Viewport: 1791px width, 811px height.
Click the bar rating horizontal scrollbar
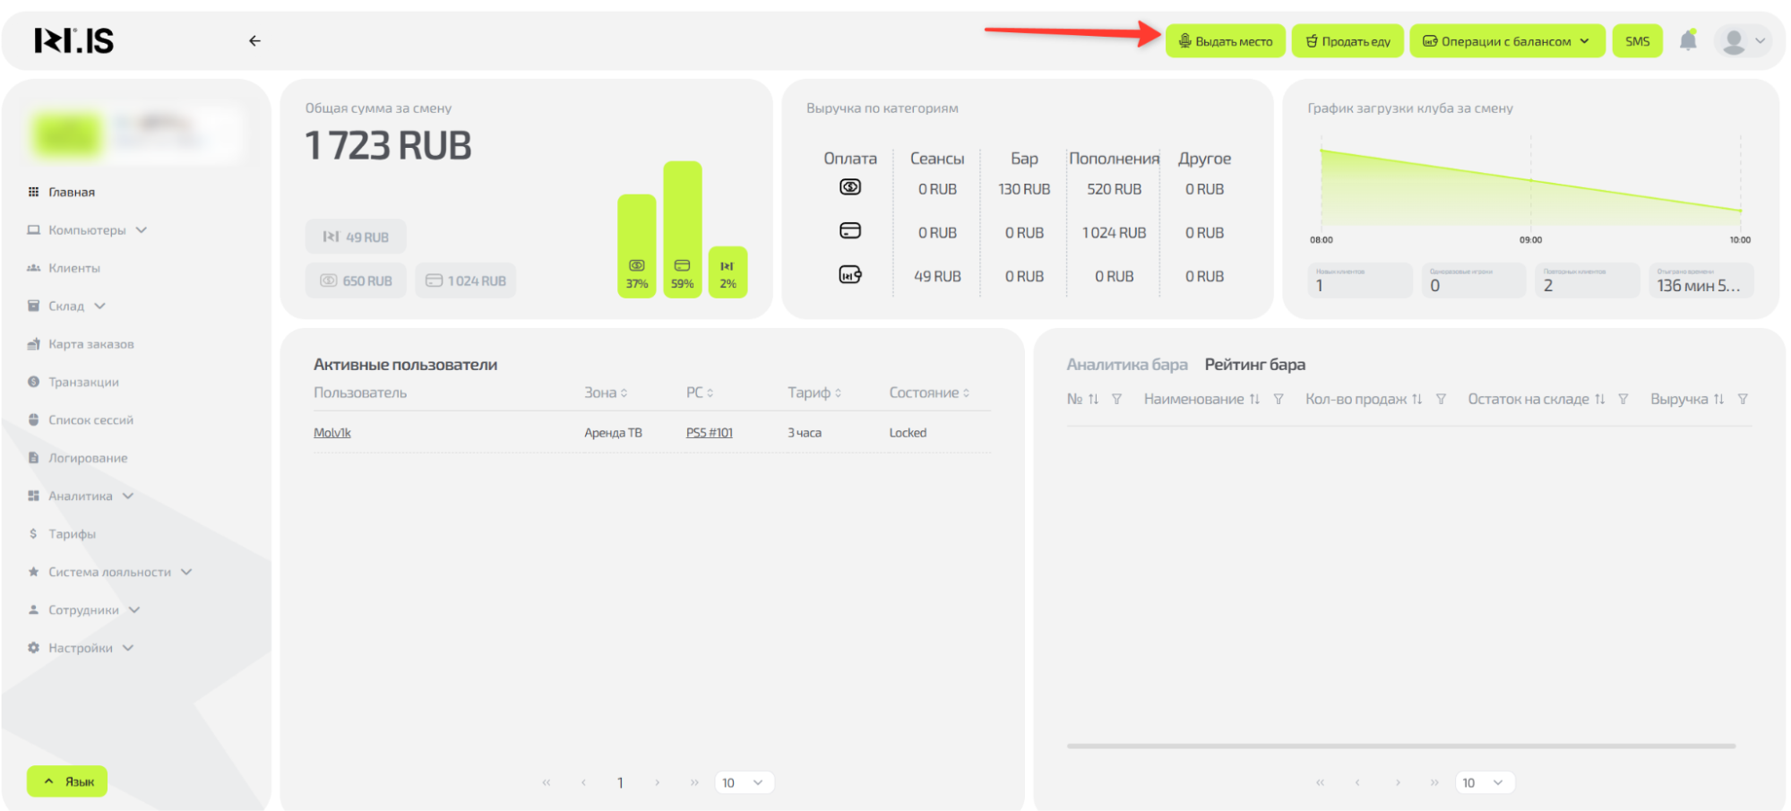click(x=1400, y=746)
